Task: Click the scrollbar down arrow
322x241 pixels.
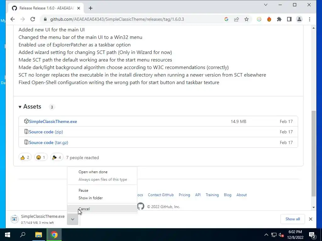Action: (x=314, y=207)
